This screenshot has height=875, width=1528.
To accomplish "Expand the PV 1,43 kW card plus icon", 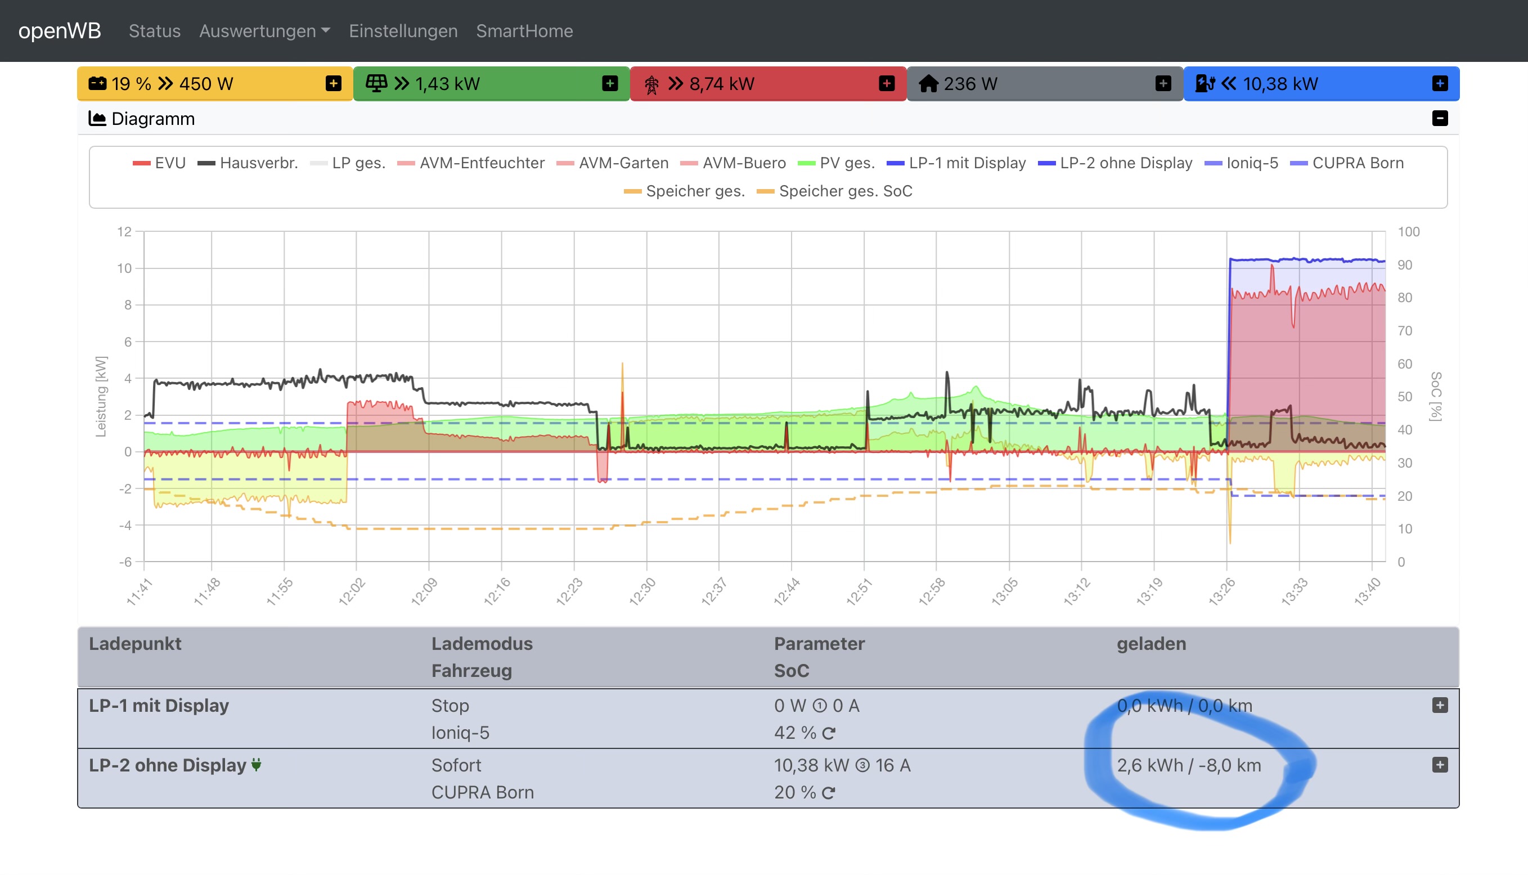I will tap(609, 83).
